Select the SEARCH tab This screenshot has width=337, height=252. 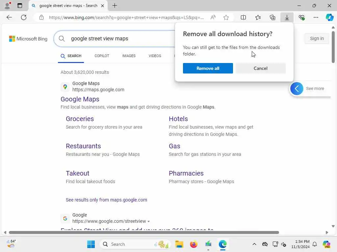pos(71,56)
